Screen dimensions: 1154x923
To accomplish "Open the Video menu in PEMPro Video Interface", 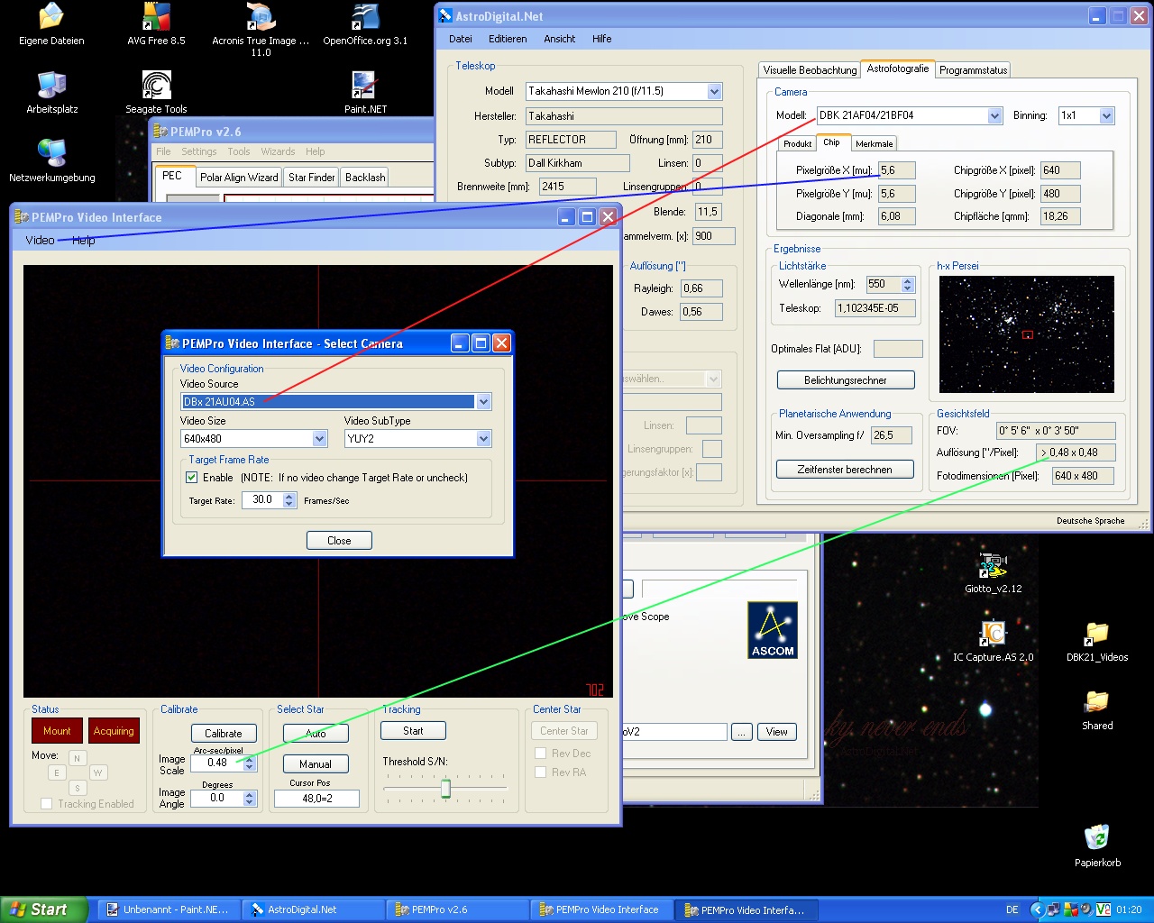I will pos(40,240).
